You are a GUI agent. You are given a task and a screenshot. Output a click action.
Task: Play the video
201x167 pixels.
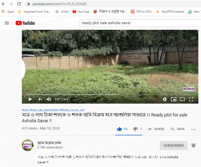click(30, 99)
